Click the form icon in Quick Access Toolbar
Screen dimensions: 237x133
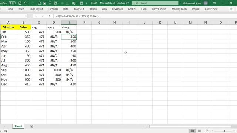[74, 3]
